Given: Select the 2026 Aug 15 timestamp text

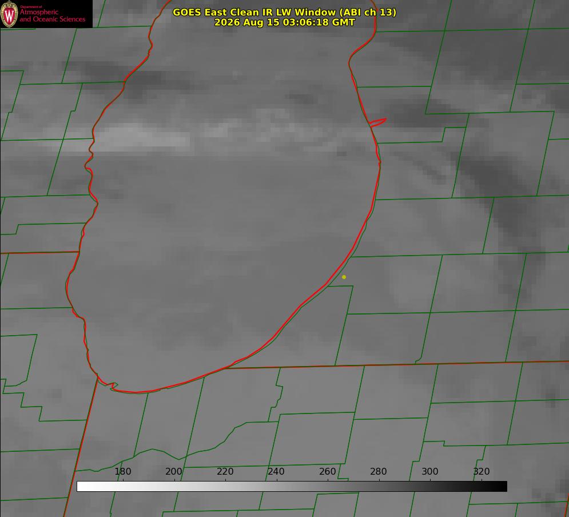Looking at the screenshot, I should pos(284,22).
